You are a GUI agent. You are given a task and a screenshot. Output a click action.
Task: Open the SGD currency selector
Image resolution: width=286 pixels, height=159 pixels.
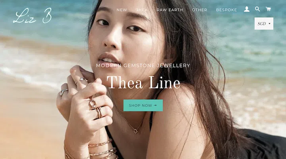point(264,23)
